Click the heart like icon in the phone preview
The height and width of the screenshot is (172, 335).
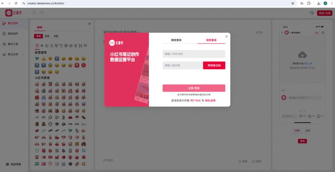pos(301,116)
